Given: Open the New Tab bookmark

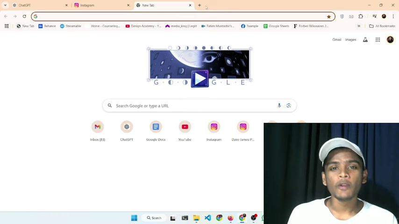Looking at the screenshot, I should pyautogui.click(x=25, y=26).
